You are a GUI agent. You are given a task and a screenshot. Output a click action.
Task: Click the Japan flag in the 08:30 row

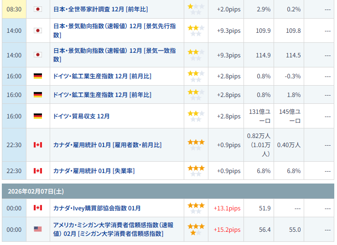click(x=38, y=9)
